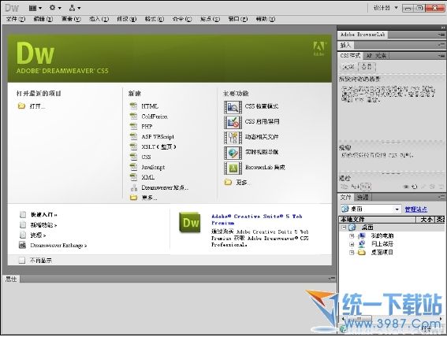Select the Adobe BrowserLab panel tab
Viewport: 447px width, 337px height.
point(363,35)
